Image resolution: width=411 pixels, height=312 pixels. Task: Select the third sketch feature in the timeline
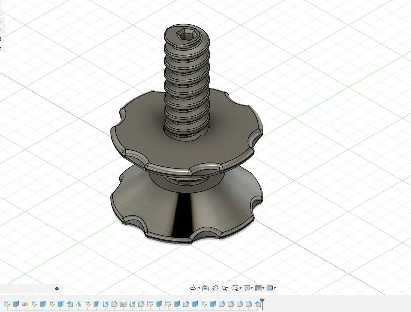pyautogui.click(x=51, y=304)
